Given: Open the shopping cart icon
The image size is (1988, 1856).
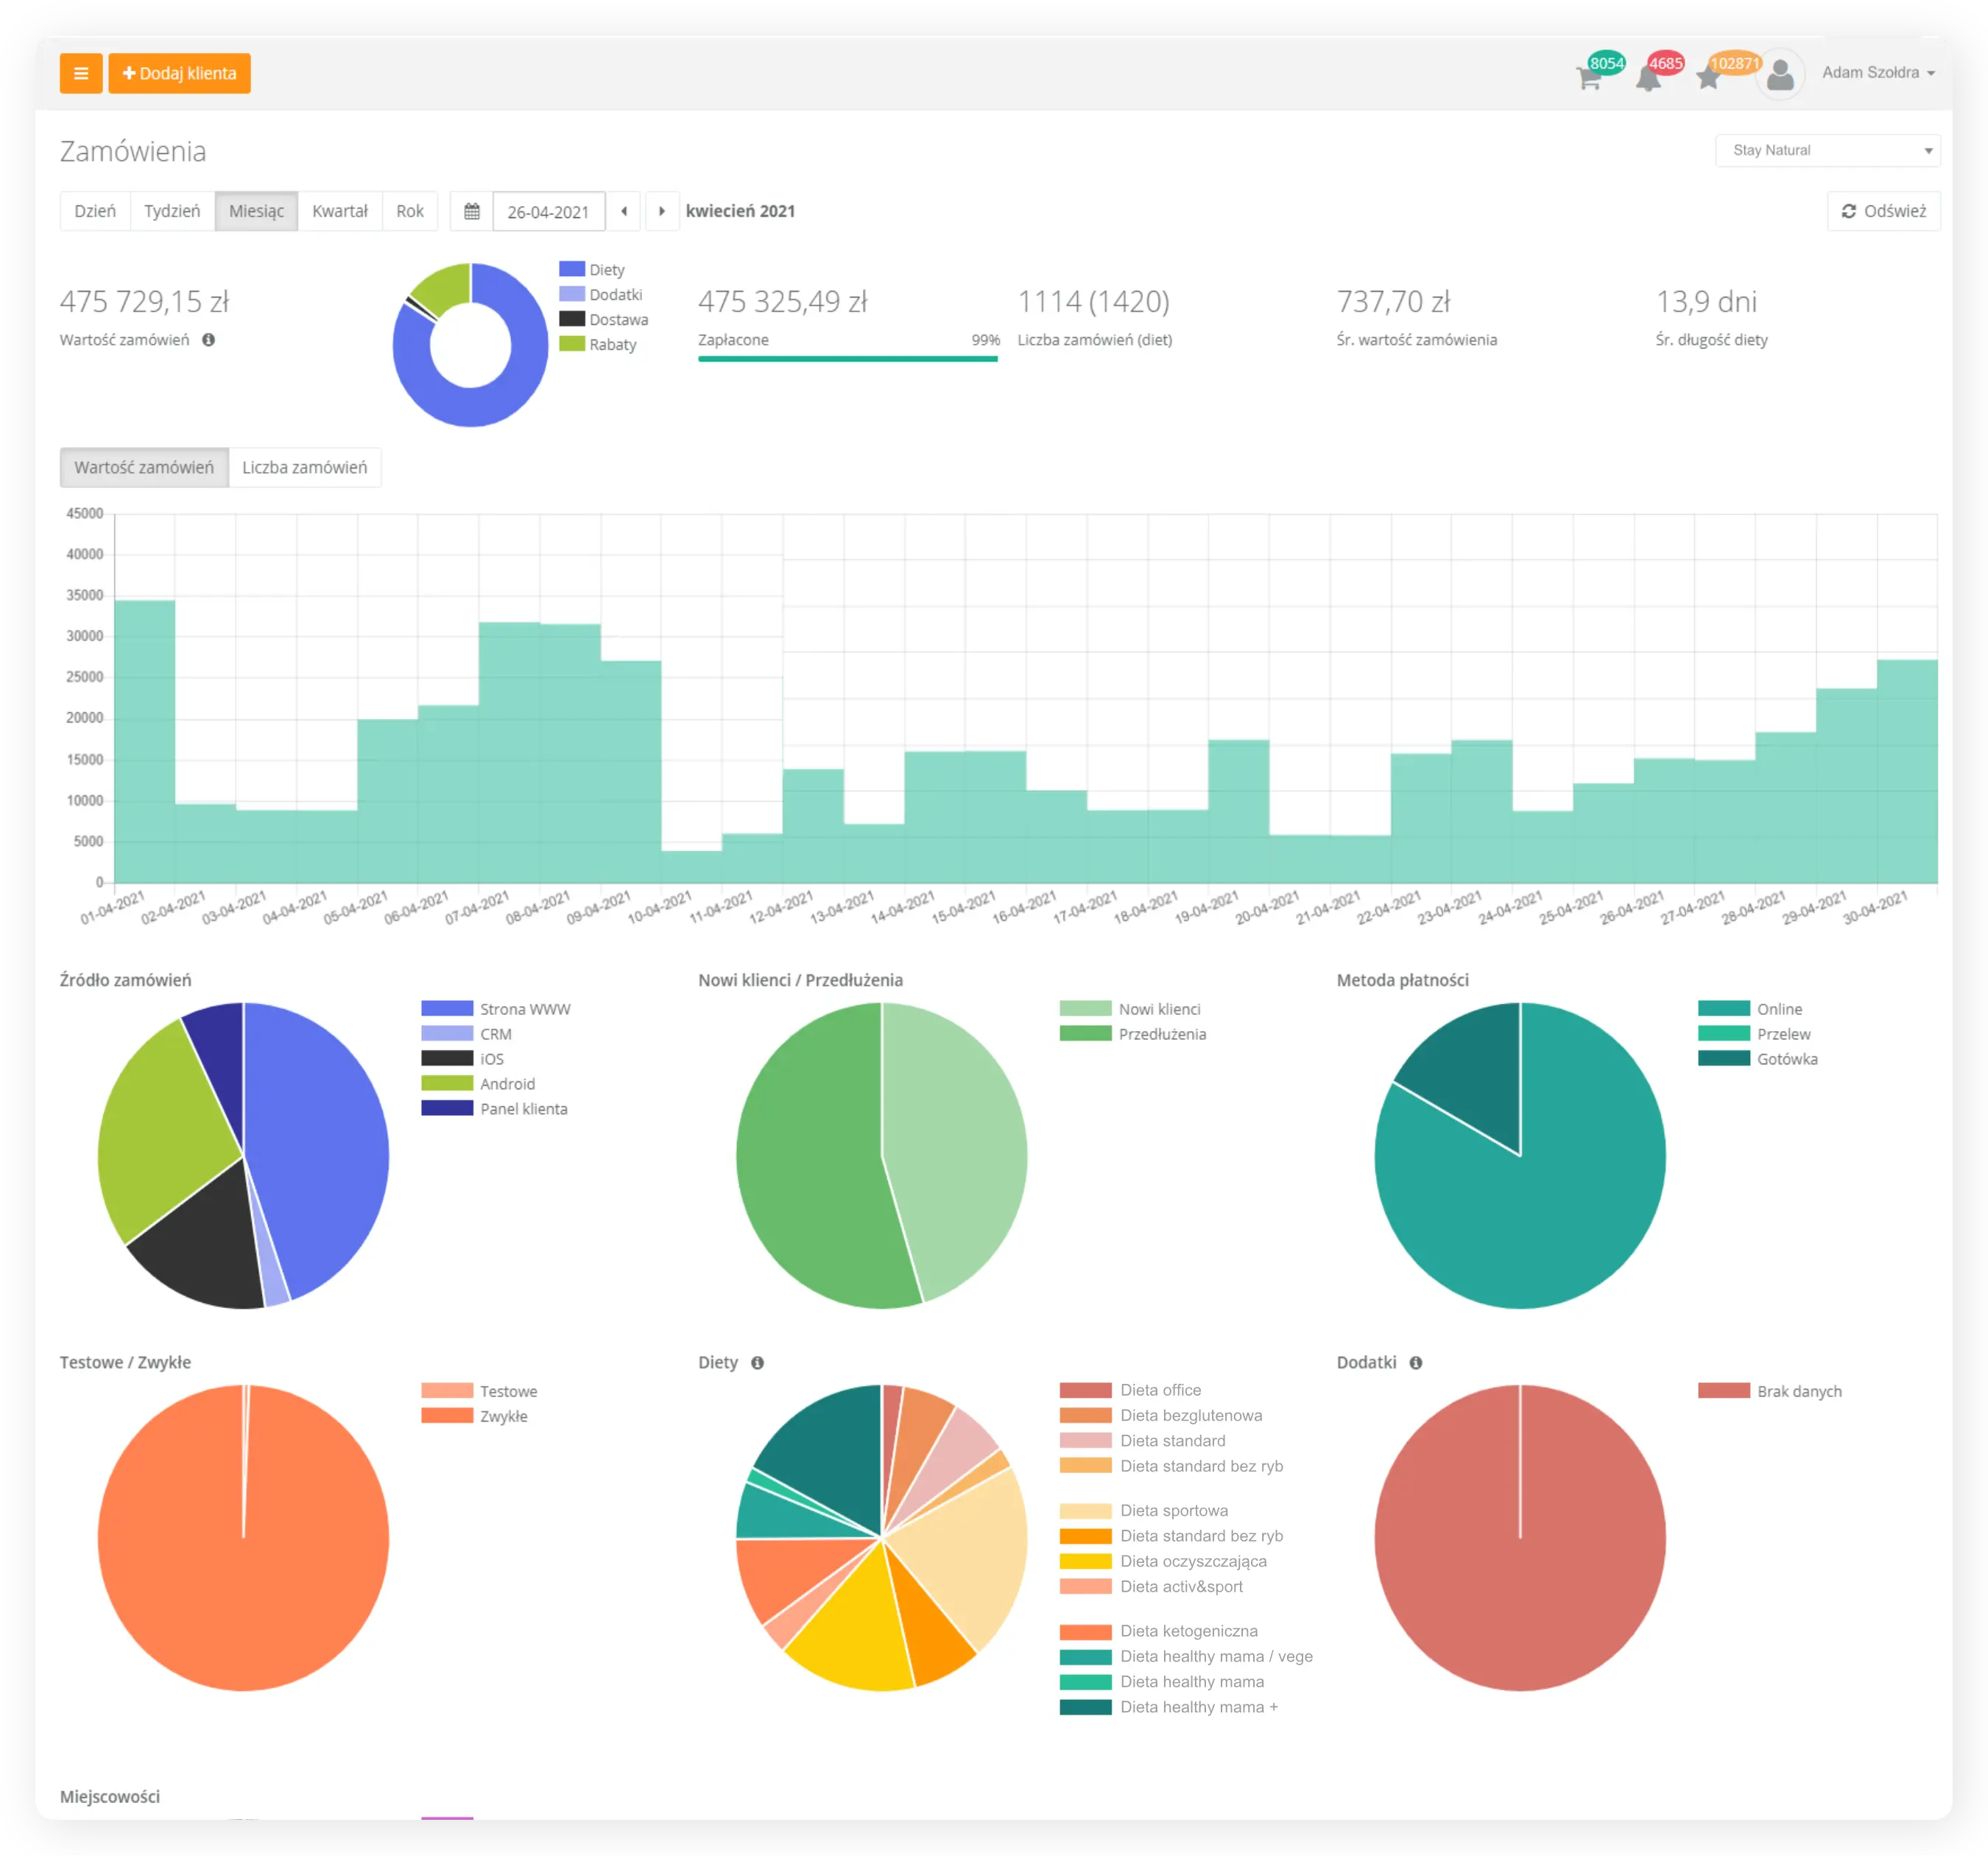Looking at the screenshot, I should coord(1588,78).
